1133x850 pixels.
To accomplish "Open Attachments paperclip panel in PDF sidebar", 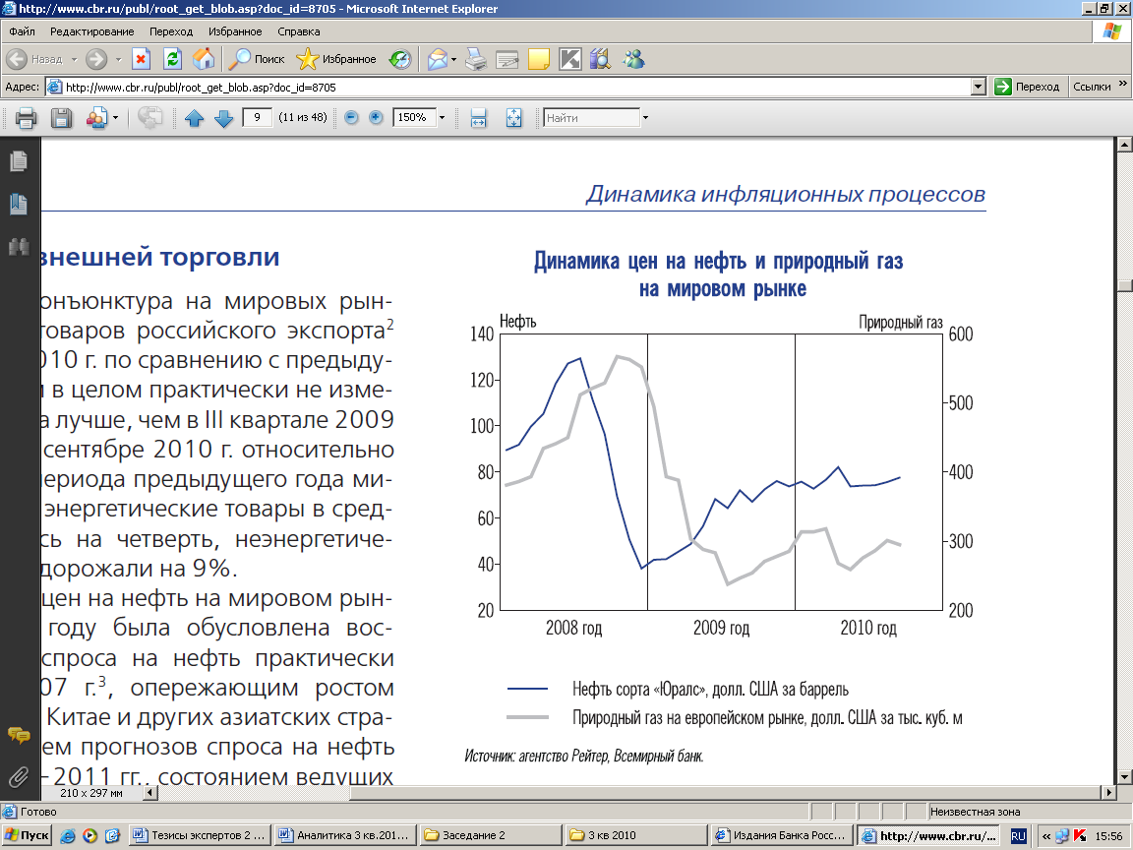I will (19, 778).
